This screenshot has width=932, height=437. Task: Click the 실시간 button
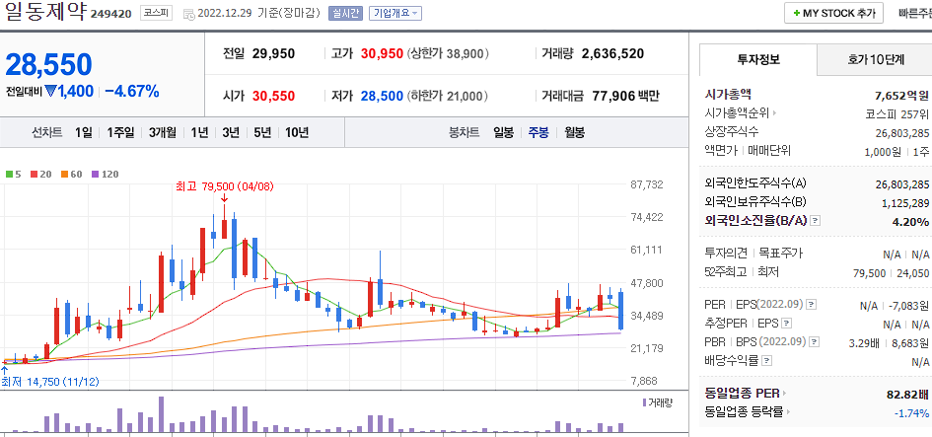click(345, 13)
